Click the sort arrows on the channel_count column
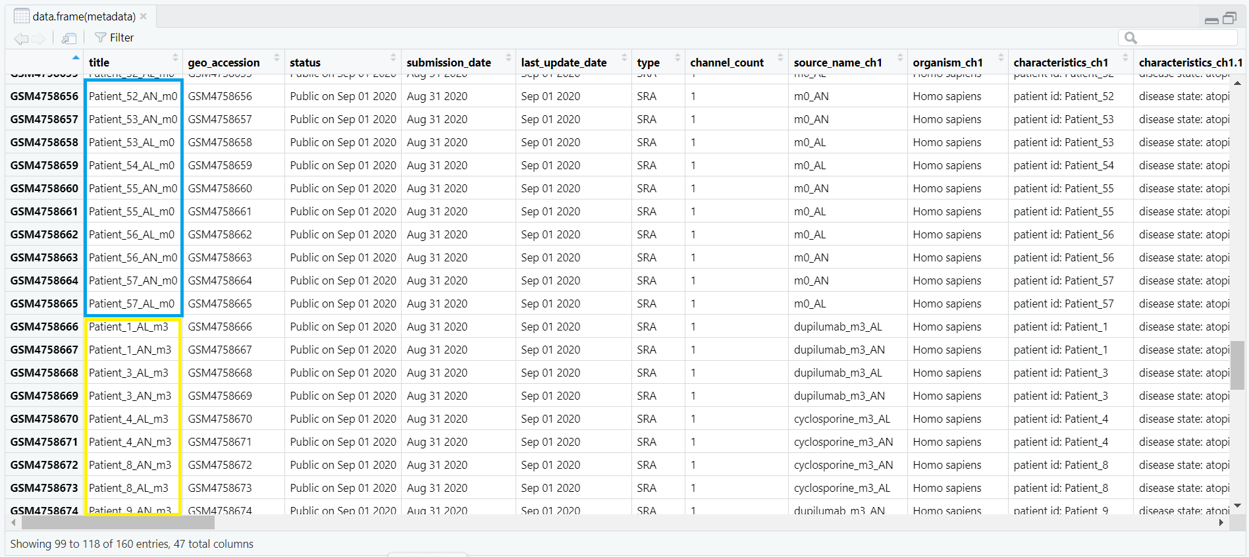 [780, 58]
